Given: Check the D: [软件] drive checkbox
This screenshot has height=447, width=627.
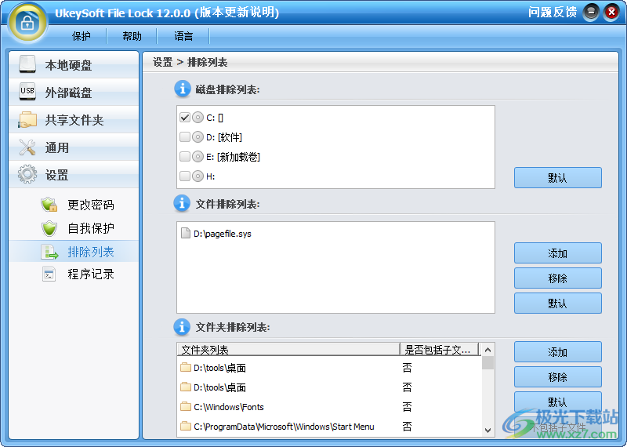Looking at the screenshot, I should 185,137.
